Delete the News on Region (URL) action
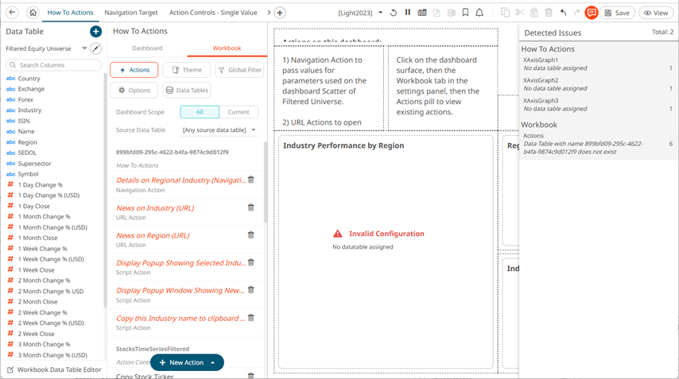Screen dimensions: 679x379 (x=251, y=235)
